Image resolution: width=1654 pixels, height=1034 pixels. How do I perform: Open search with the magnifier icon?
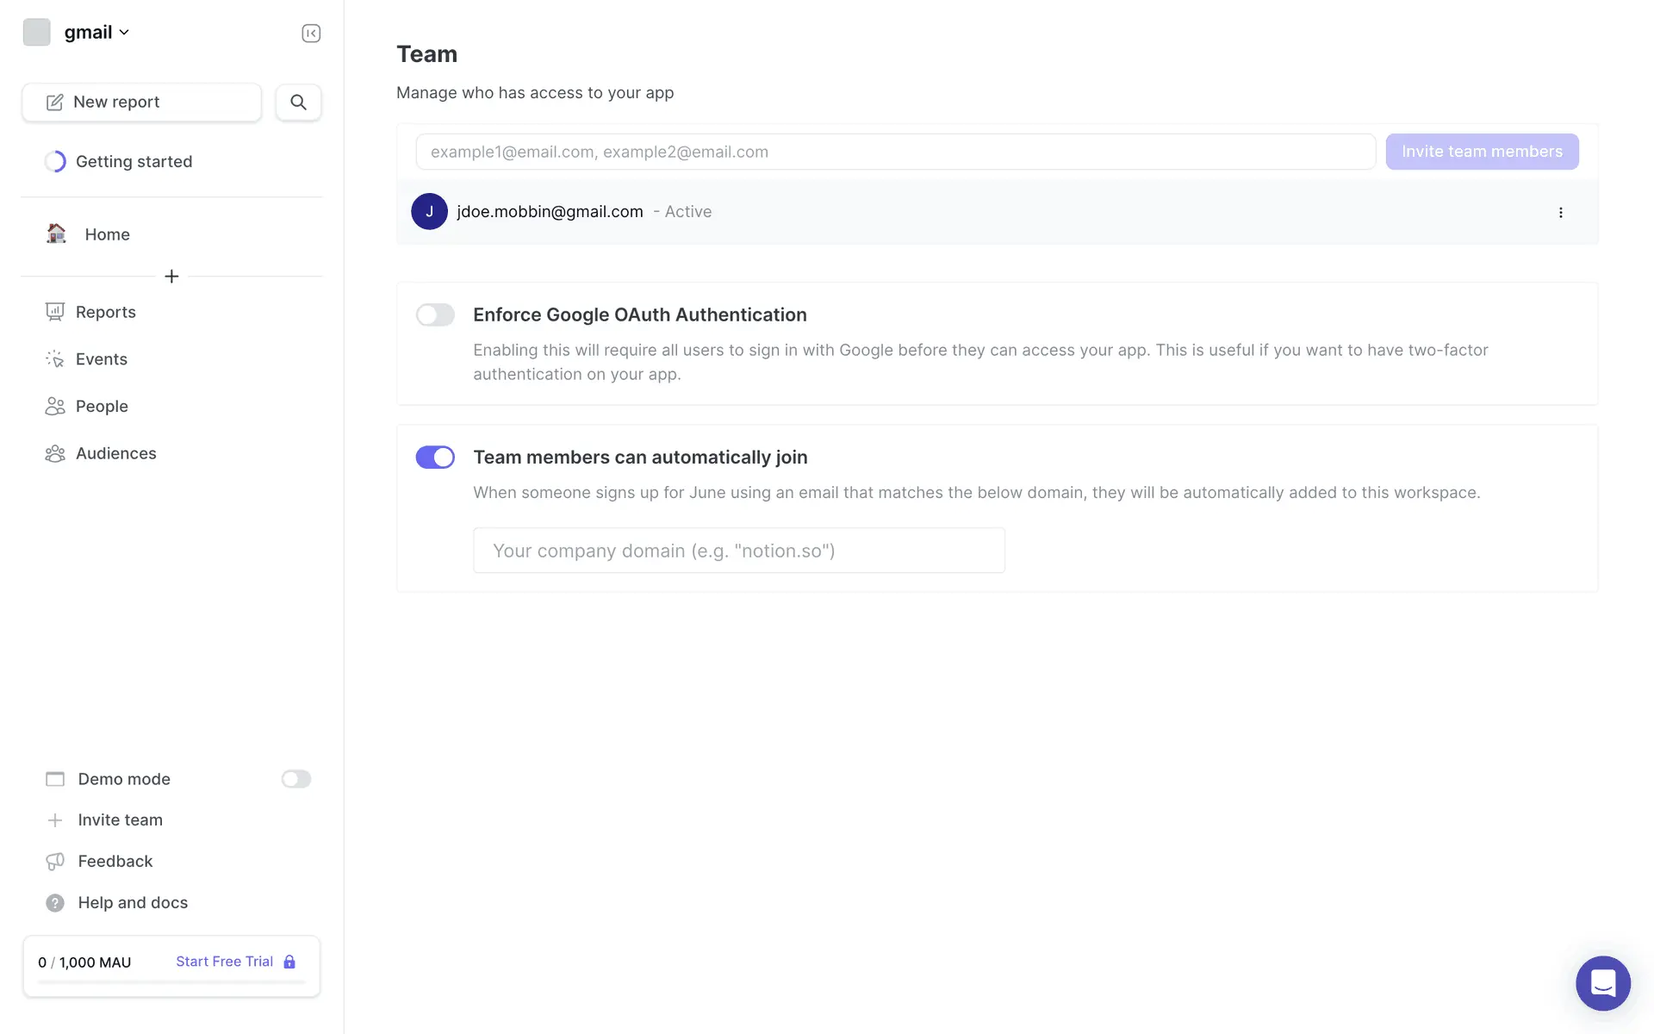(x=298, y=103)
